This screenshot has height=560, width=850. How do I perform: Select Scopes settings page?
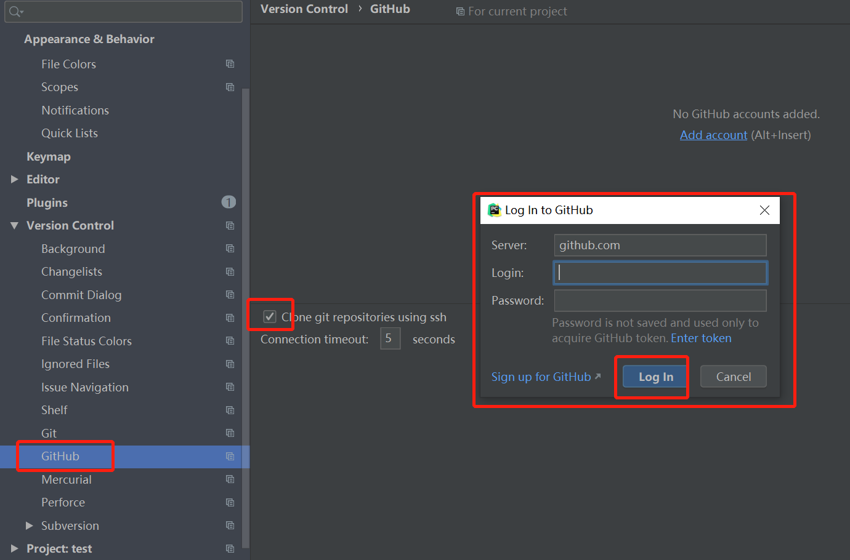click(60, 87)
